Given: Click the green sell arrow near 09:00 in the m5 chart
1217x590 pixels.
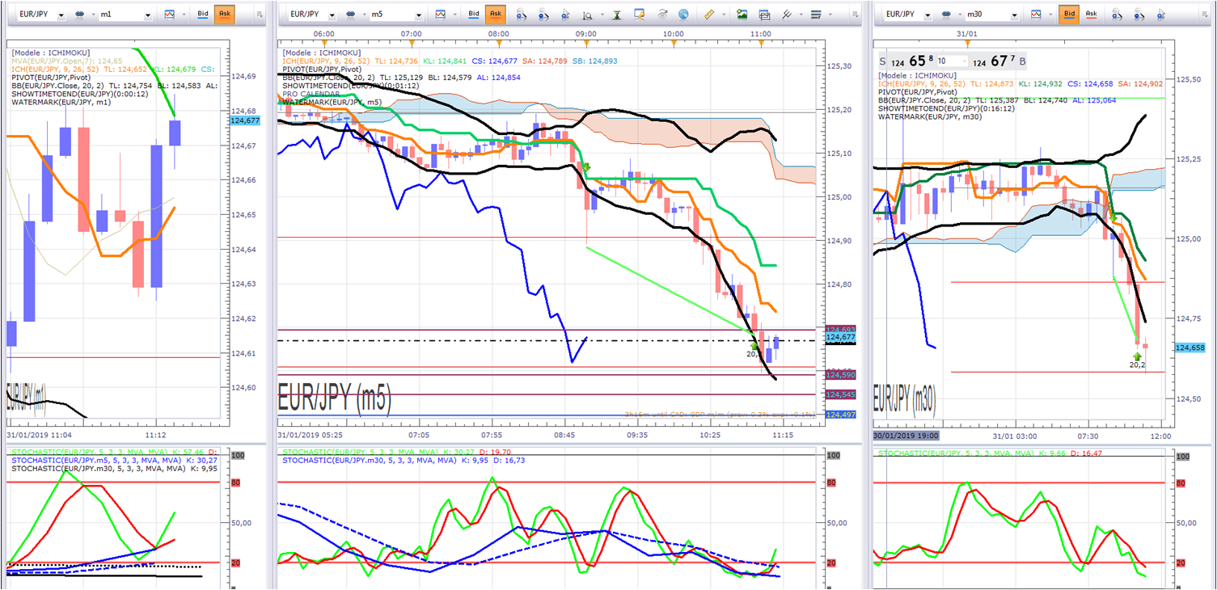Looking at the screenshot, I should coord(586,168).
